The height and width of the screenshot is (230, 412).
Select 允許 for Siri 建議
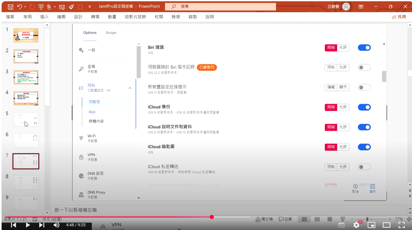(x=343, y=48)
